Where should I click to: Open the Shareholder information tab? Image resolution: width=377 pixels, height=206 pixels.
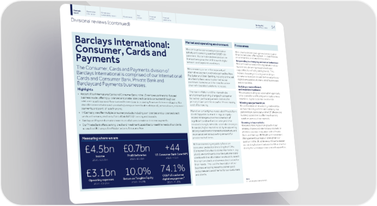pos(91,12)
